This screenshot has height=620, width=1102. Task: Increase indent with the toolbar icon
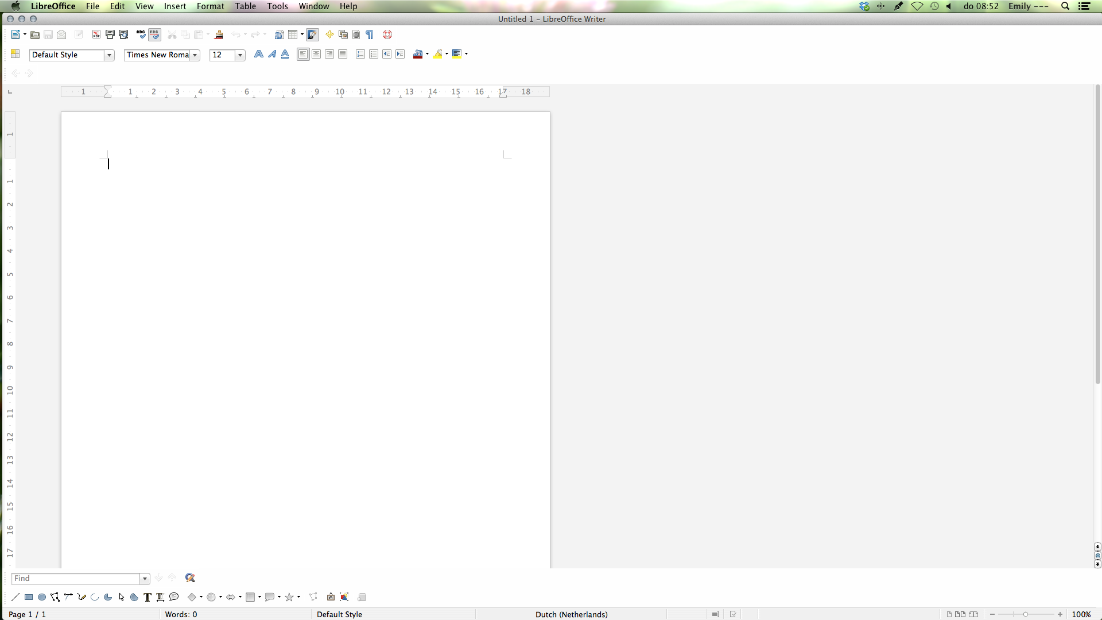point(400,54)
